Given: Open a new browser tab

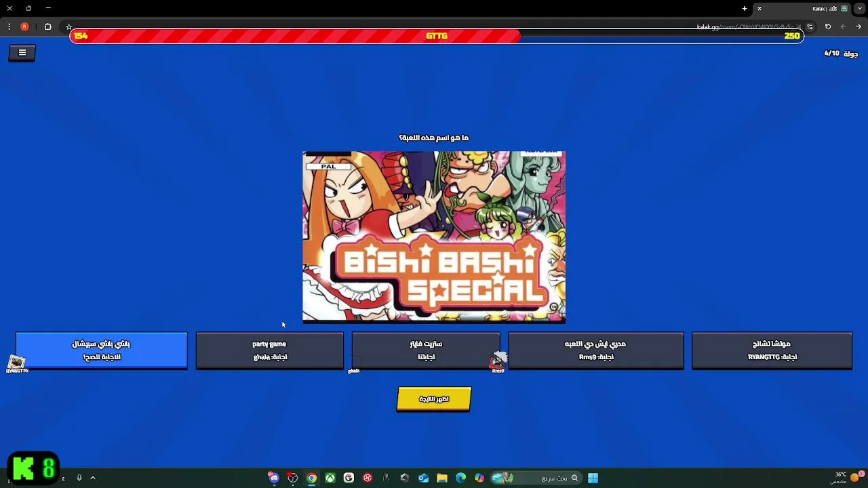Looking at the screenshot, I should [x=745, y=8].
